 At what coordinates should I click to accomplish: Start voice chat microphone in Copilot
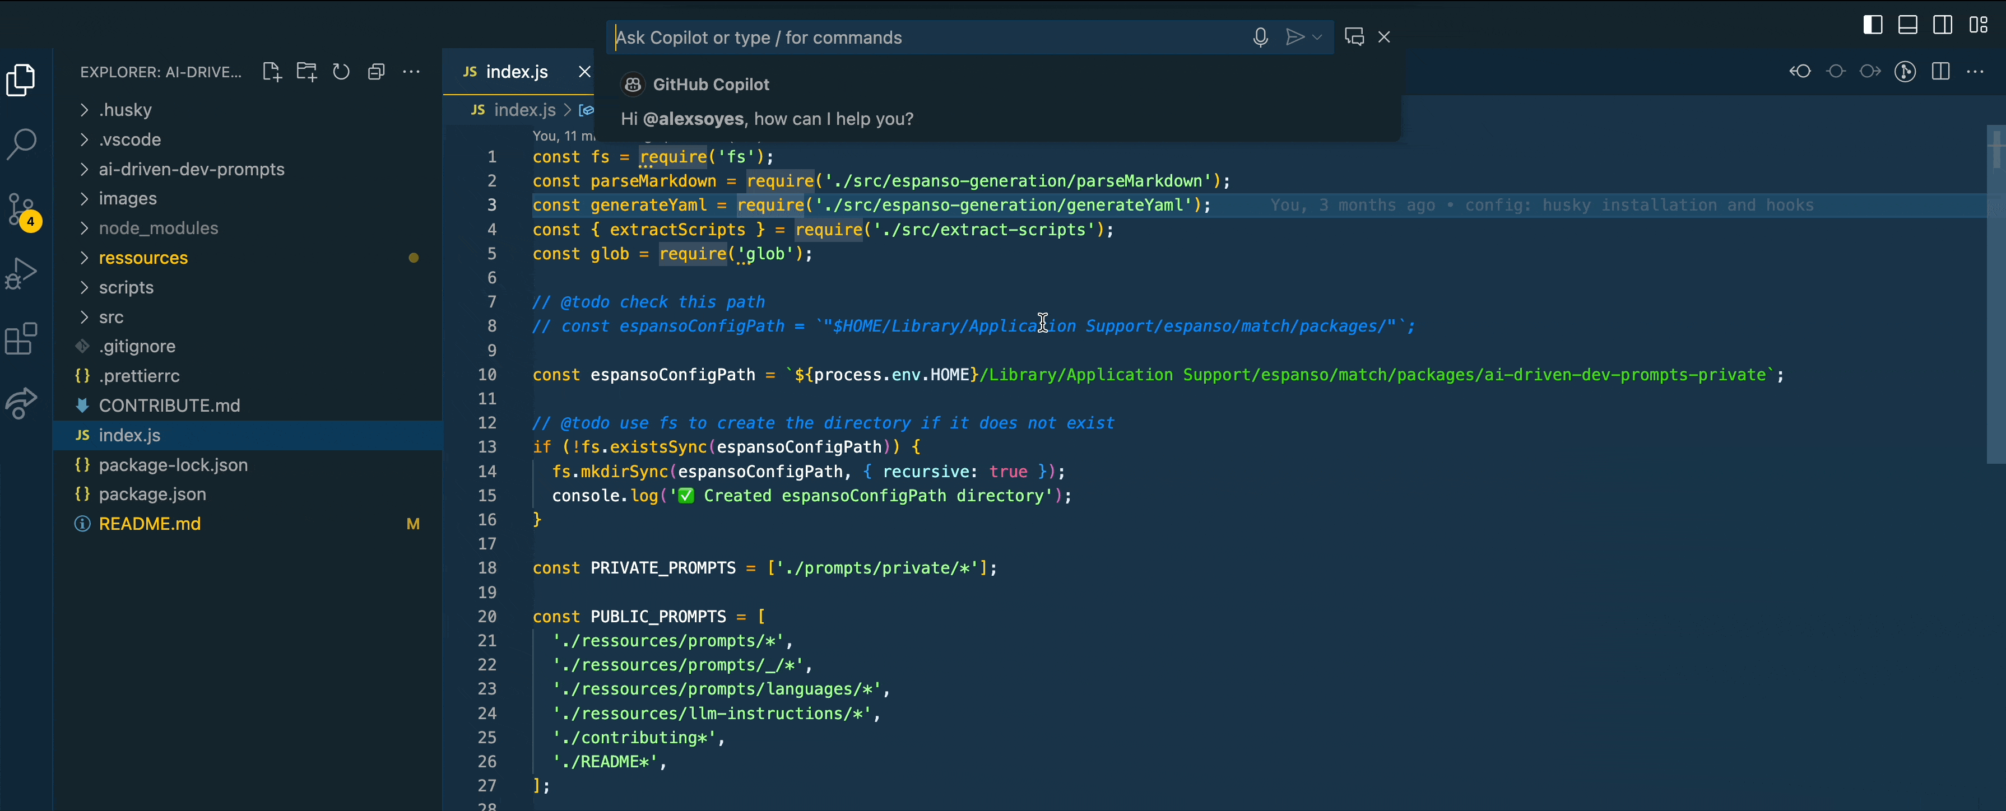[x=1260, y=38]
